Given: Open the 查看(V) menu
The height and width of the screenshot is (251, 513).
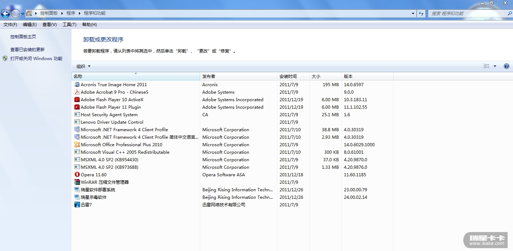Looking at the screenshot, I should pyautogui.click(x=50, y=25).
